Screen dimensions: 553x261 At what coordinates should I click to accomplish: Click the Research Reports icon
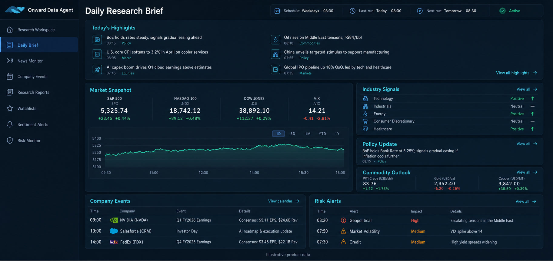[10, 92]
